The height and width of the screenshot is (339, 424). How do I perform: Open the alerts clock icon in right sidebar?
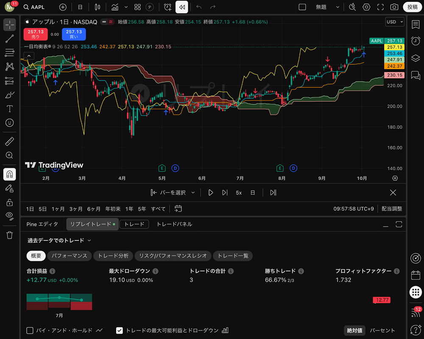416,41
